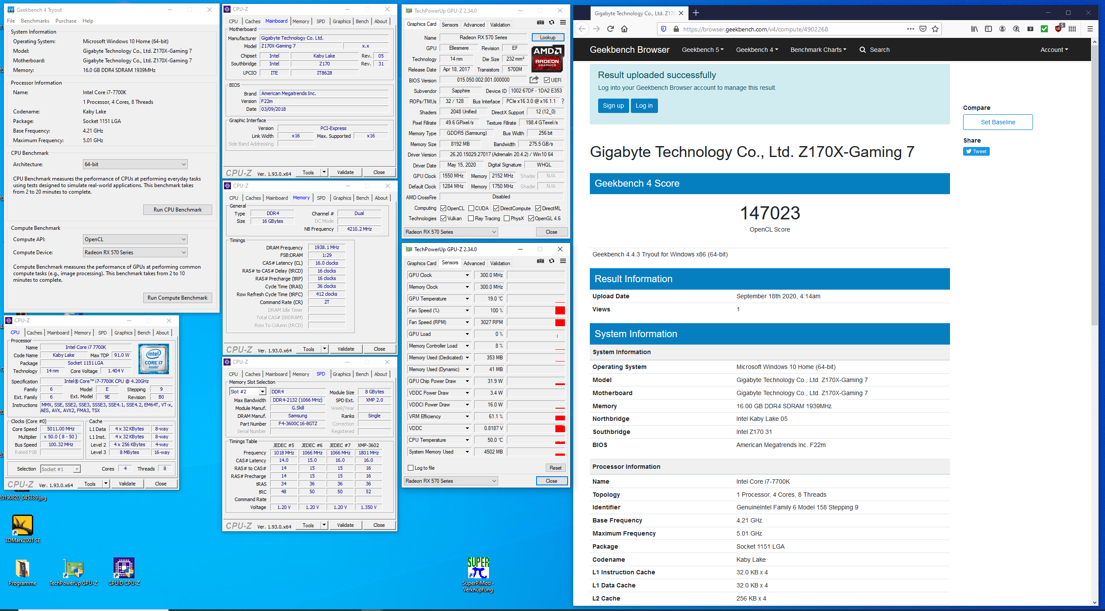Screen dimensions: 1105x611
Task: Click the Reset button in GPU-Z Sensors
Action: point(555,468)
